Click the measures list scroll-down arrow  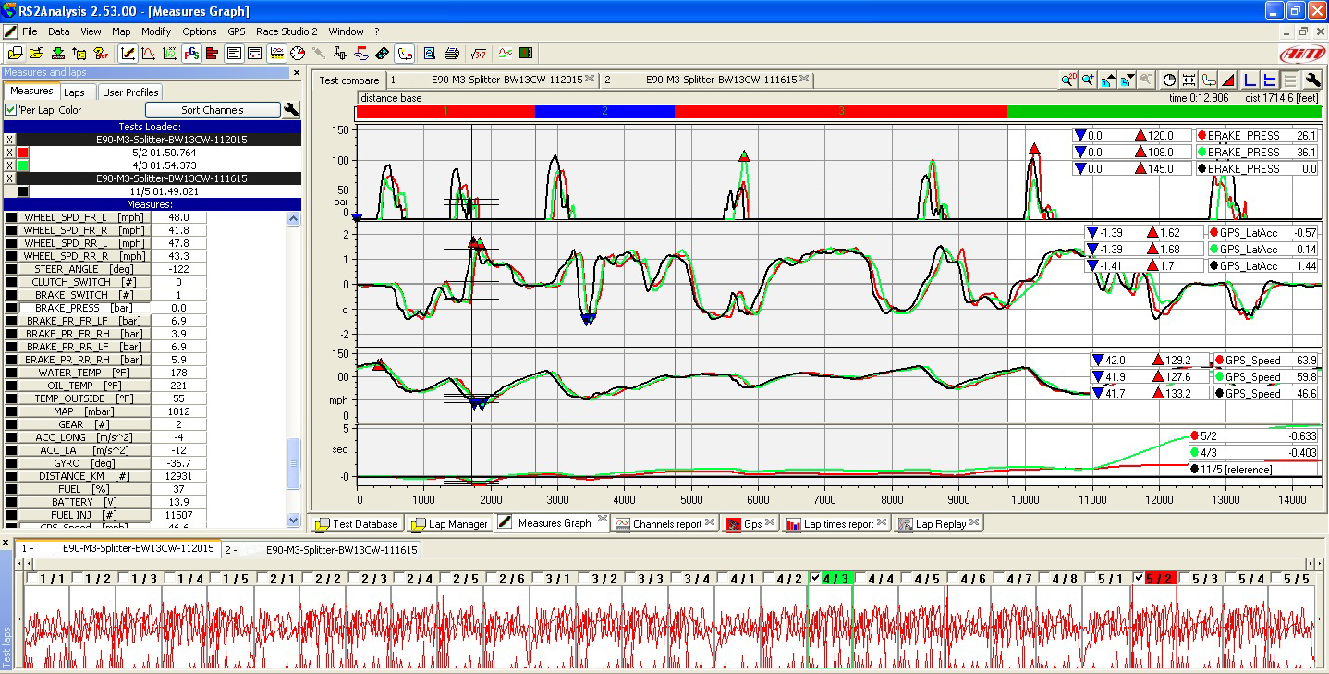(294, 521)
